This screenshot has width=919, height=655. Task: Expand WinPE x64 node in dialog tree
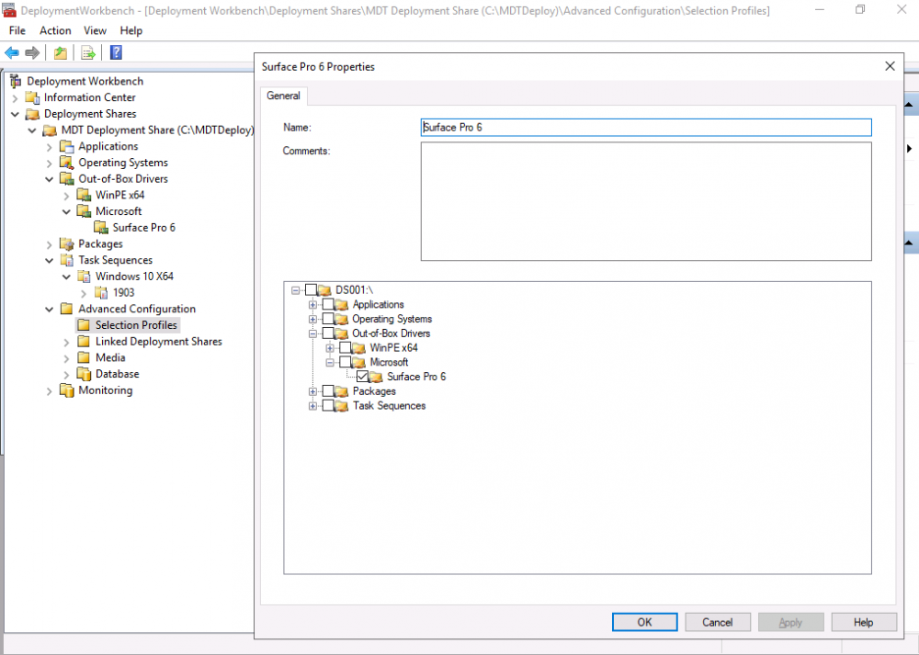pos(330,348)
